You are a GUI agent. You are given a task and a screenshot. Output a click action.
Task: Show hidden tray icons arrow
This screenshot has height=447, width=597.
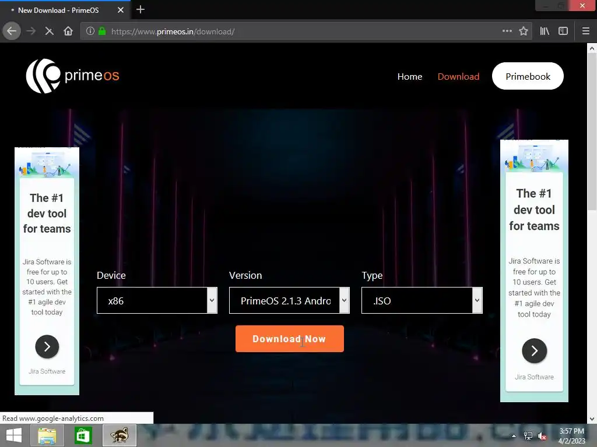pos(514,436)
